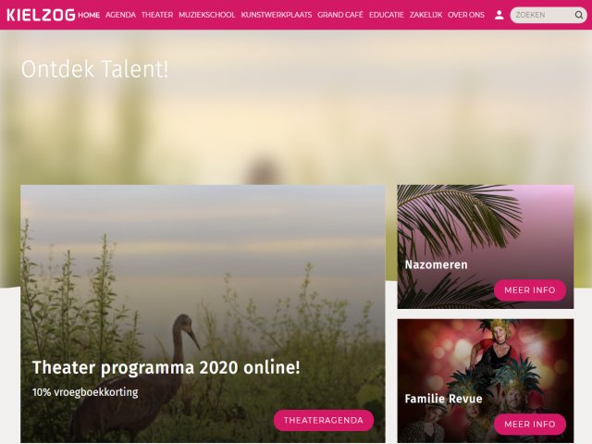Click MEER INFO on Nazomeren card
This screenshot has height=444, width=592.
coord(530,290)
